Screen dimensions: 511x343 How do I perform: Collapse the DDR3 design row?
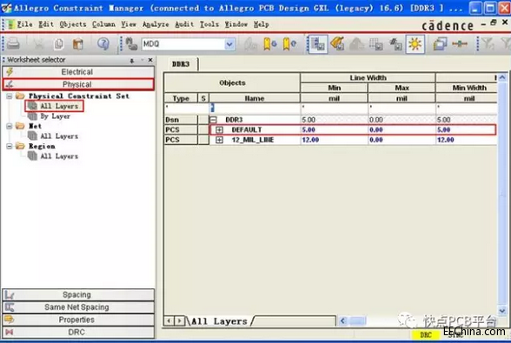pos(213,120)
